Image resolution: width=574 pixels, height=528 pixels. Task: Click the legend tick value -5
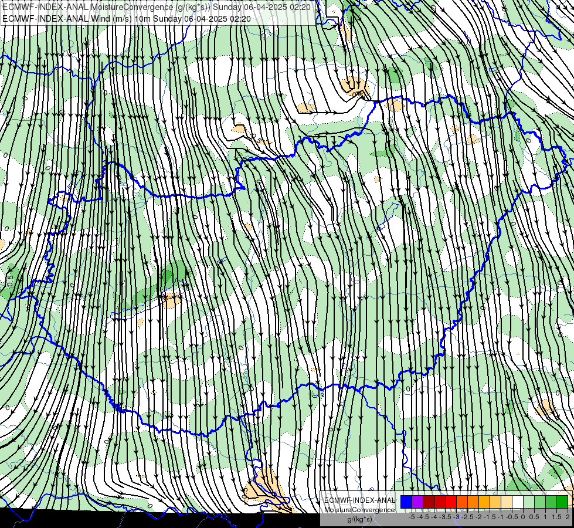pyautogui.click(x=412, y=517)
